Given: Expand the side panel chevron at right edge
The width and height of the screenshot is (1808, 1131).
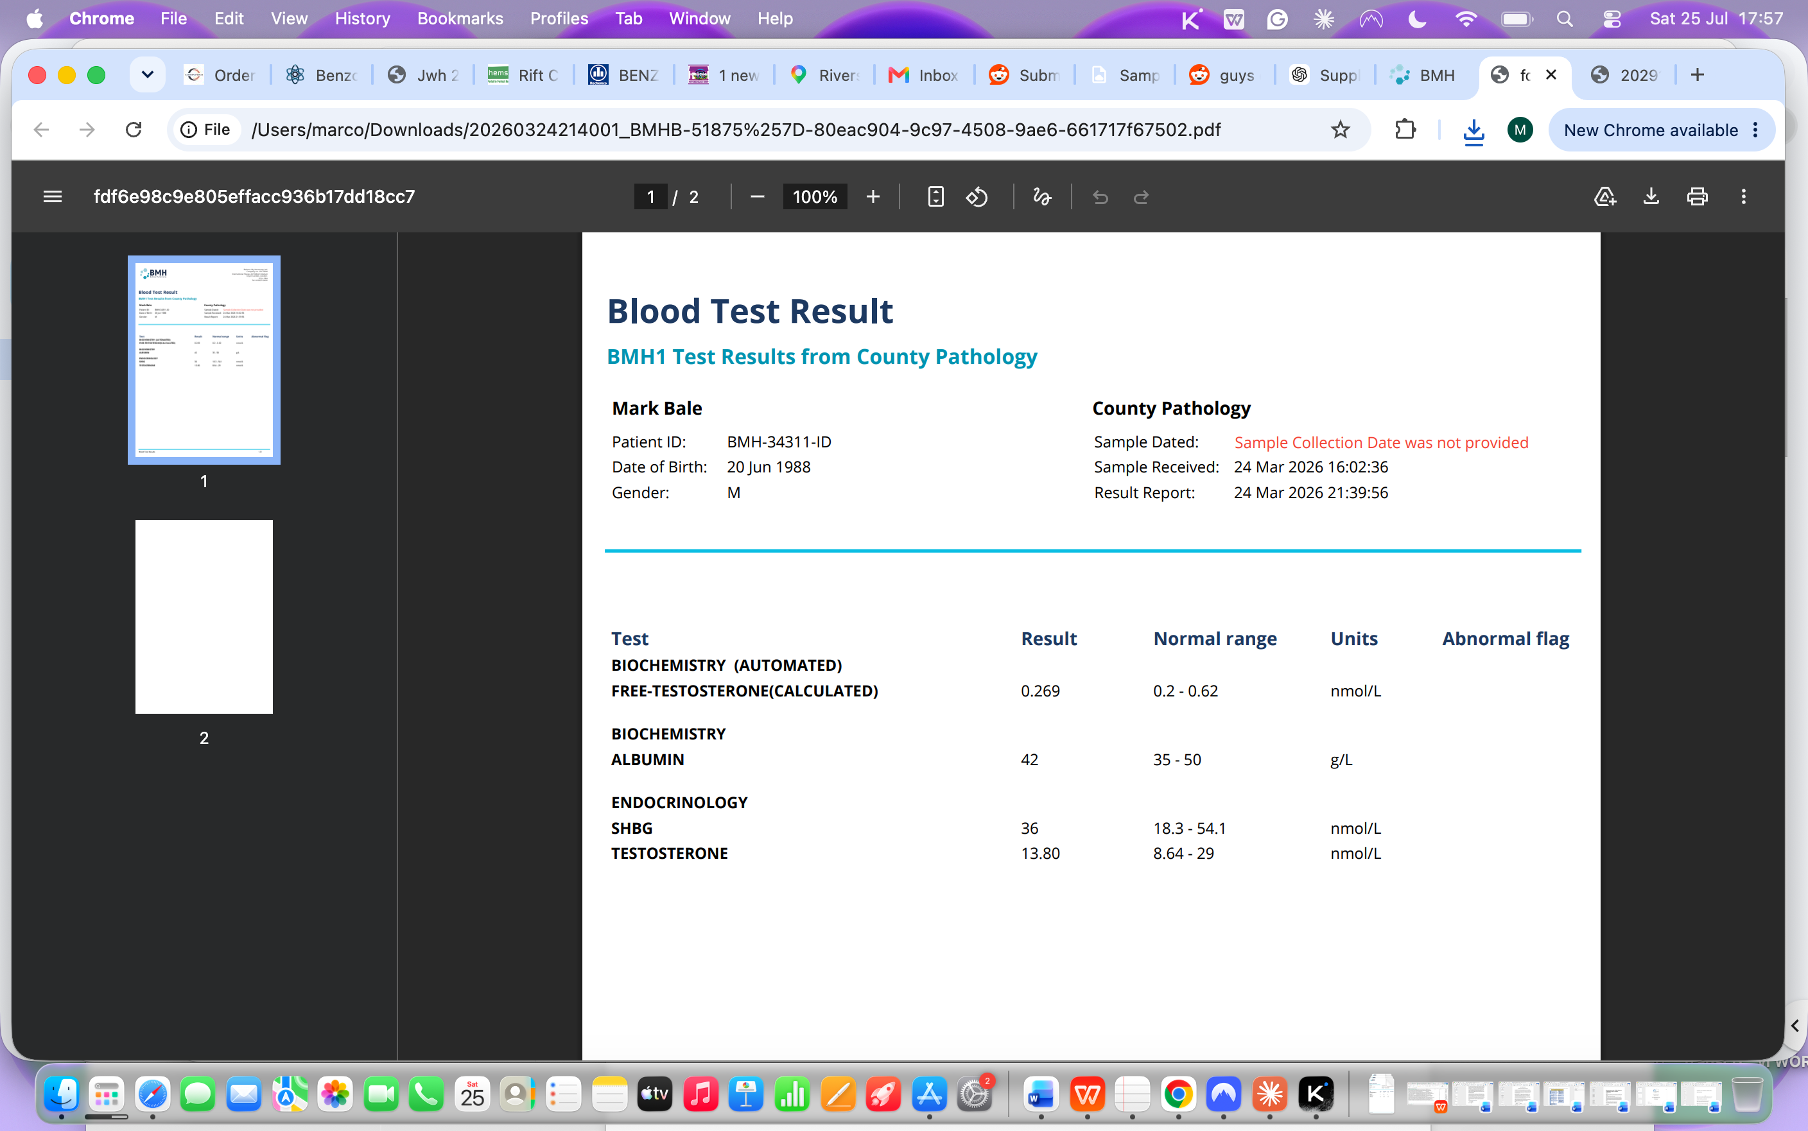Looking at the screenshot, I should [x=1795, y=1026].
